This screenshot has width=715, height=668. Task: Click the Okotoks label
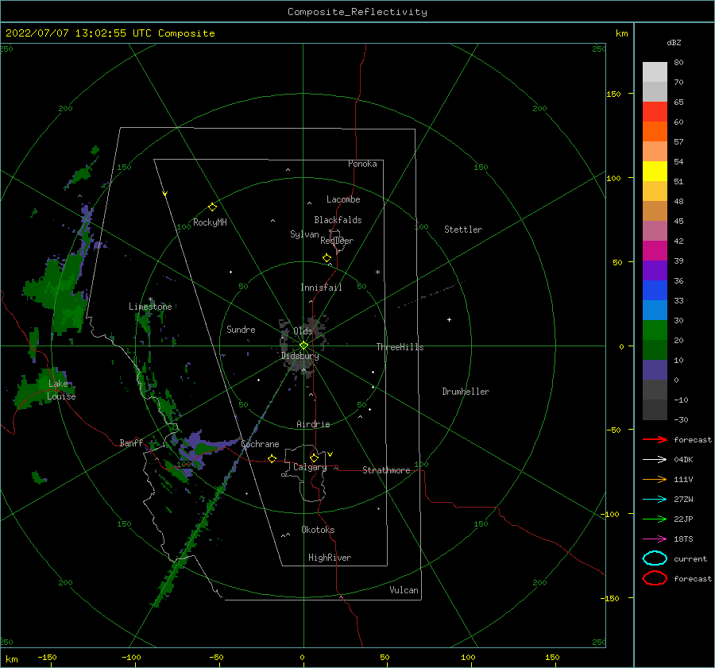point(318,530)
